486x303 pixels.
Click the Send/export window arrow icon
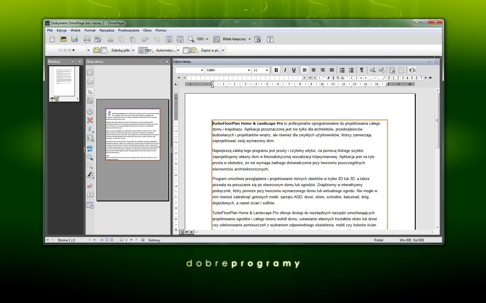[180, 39]
